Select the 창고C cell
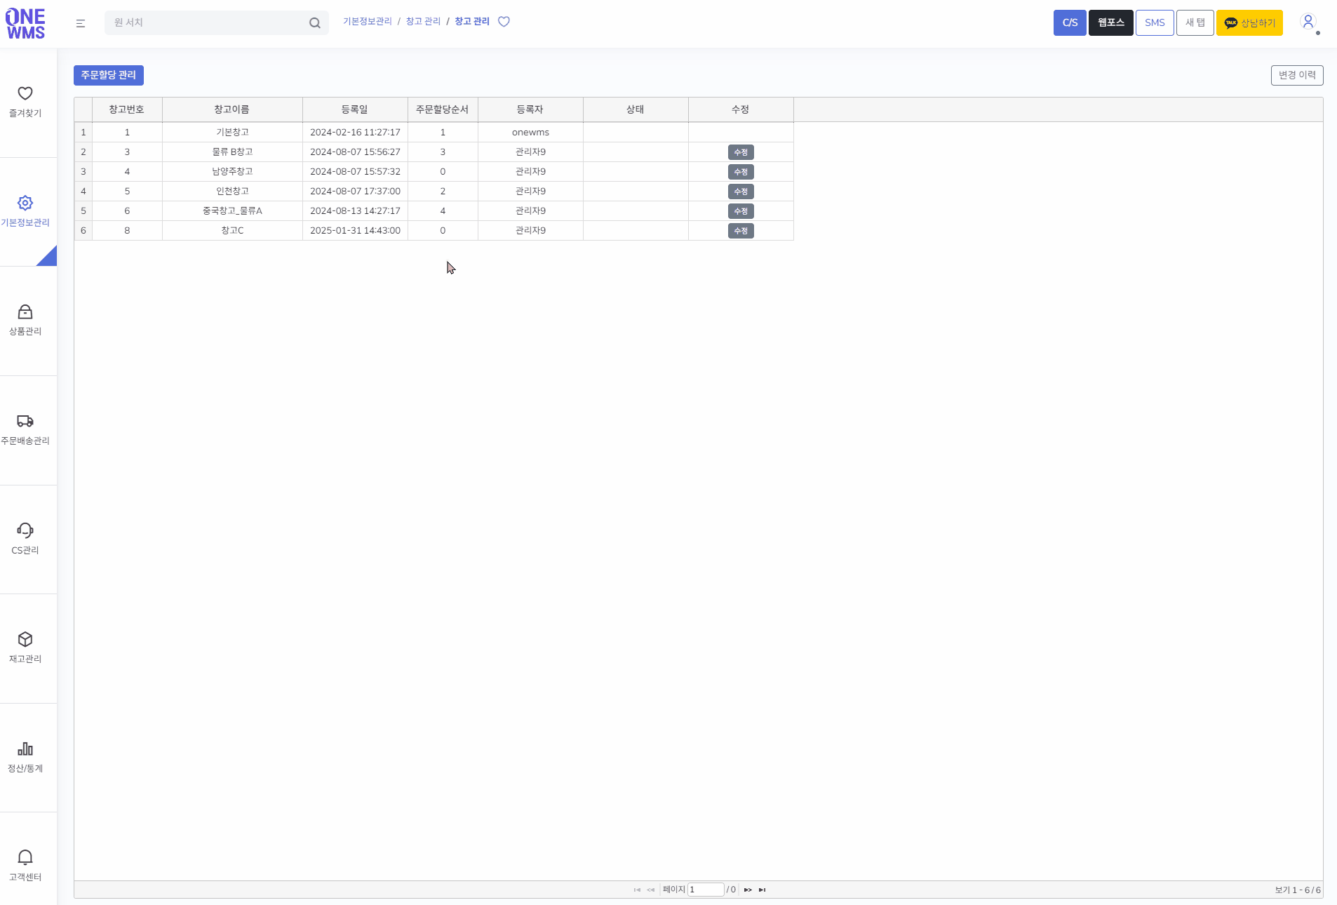1337x905 pixels. pos(232,231)
